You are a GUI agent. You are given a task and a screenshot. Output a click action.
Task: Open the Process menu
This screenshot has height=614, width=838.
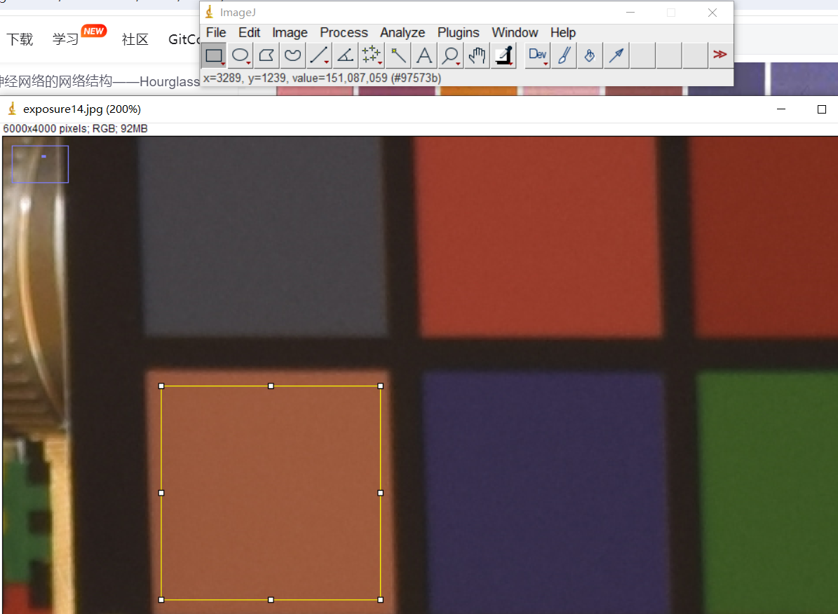(344, 33)
